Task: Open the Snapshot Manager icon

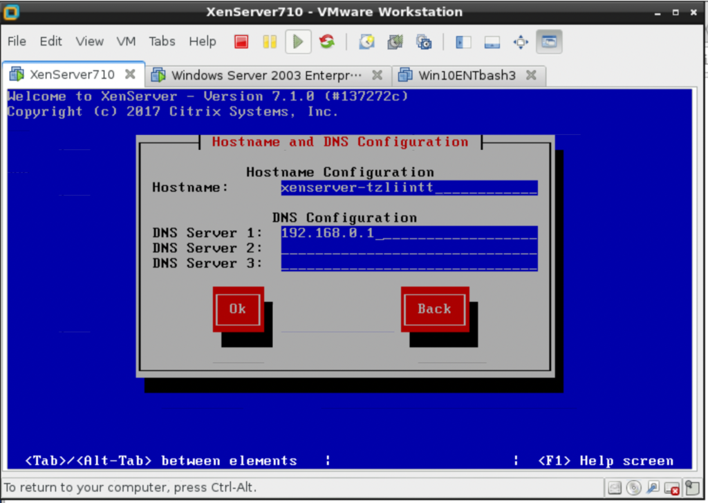Action: pos(424,42)
